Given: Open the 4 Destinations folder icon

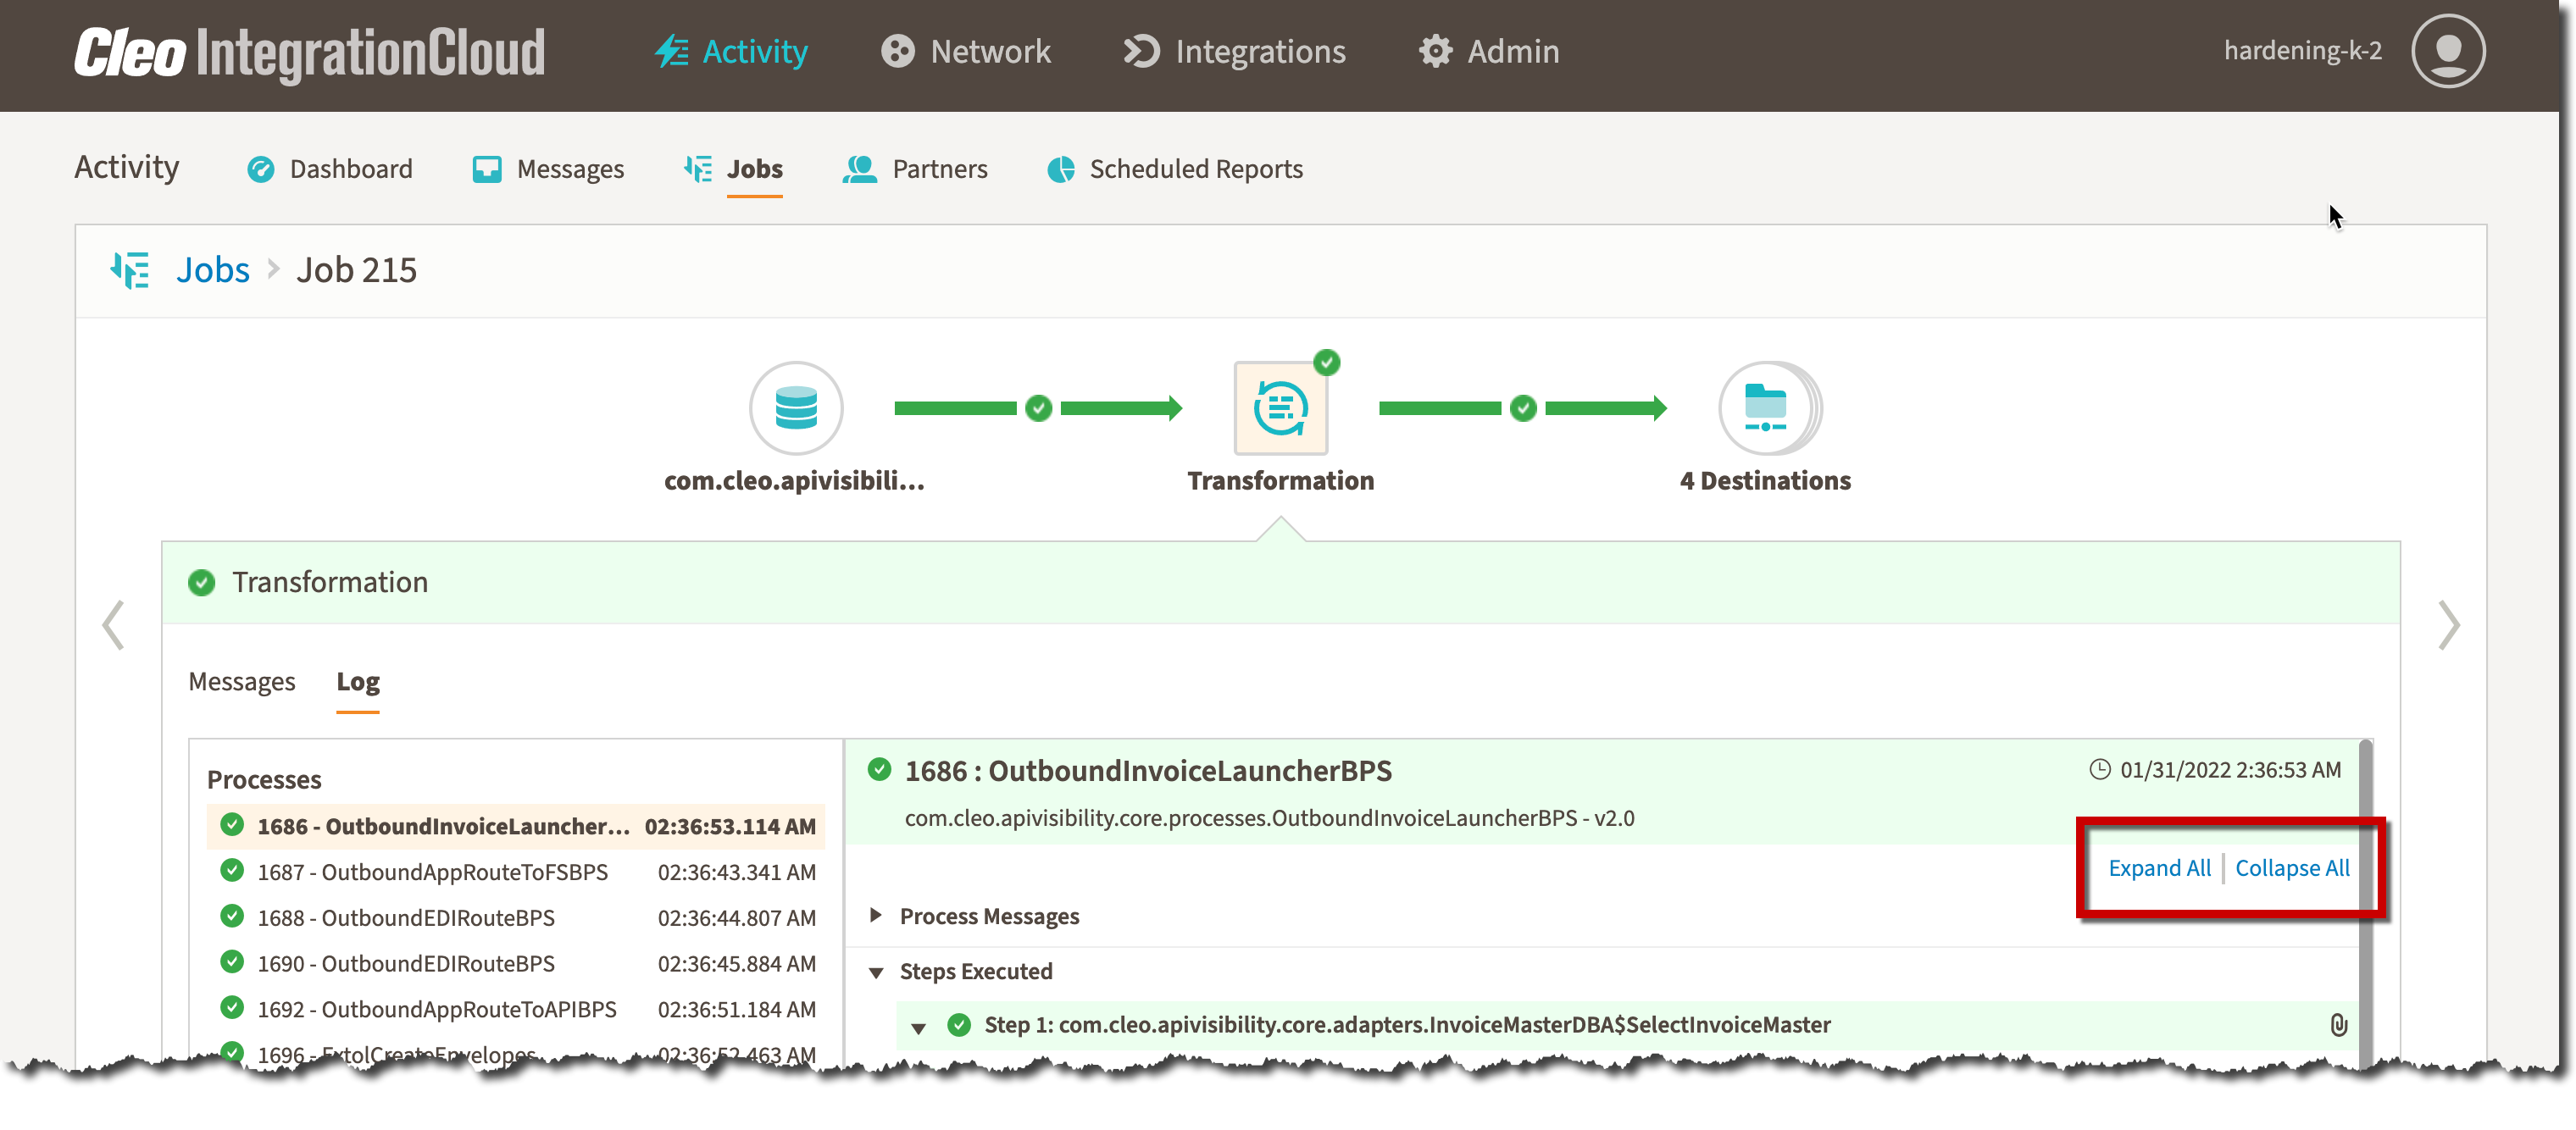Looking at the screenshot, I should (x=1766, y=408).
